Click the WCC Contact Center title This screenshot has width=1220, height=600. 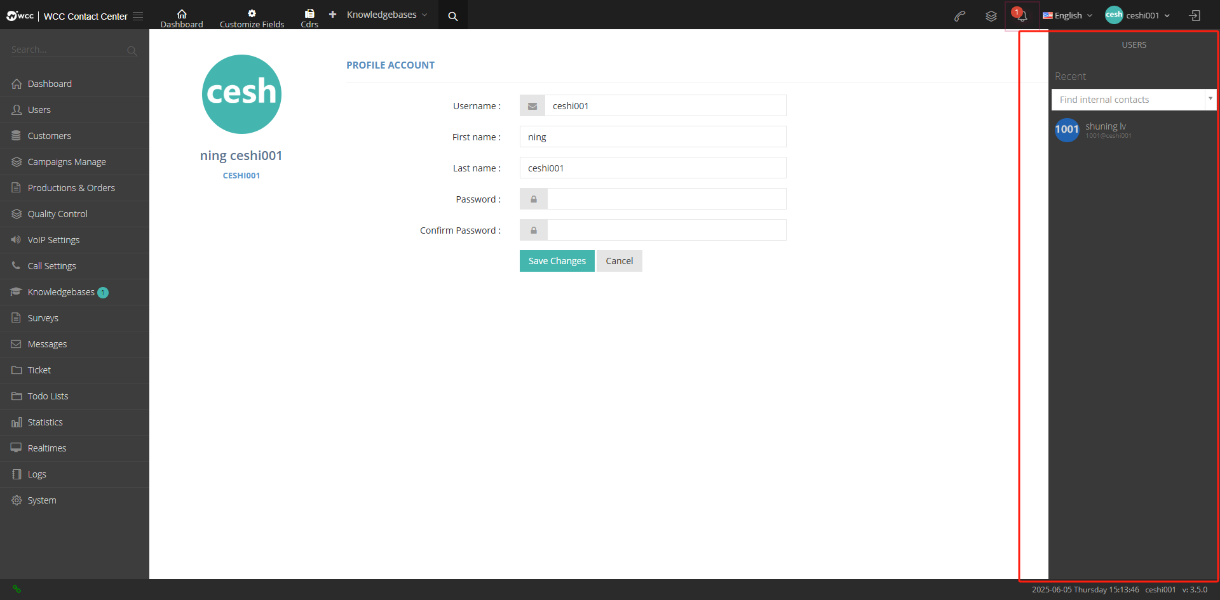click(x=86, y=17)
